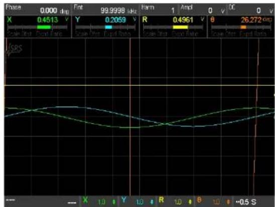Viewport: 275px width, 207px height.
Task: Adjust θ scale with orange up-down arrows
Action: (x=228, y=202)
